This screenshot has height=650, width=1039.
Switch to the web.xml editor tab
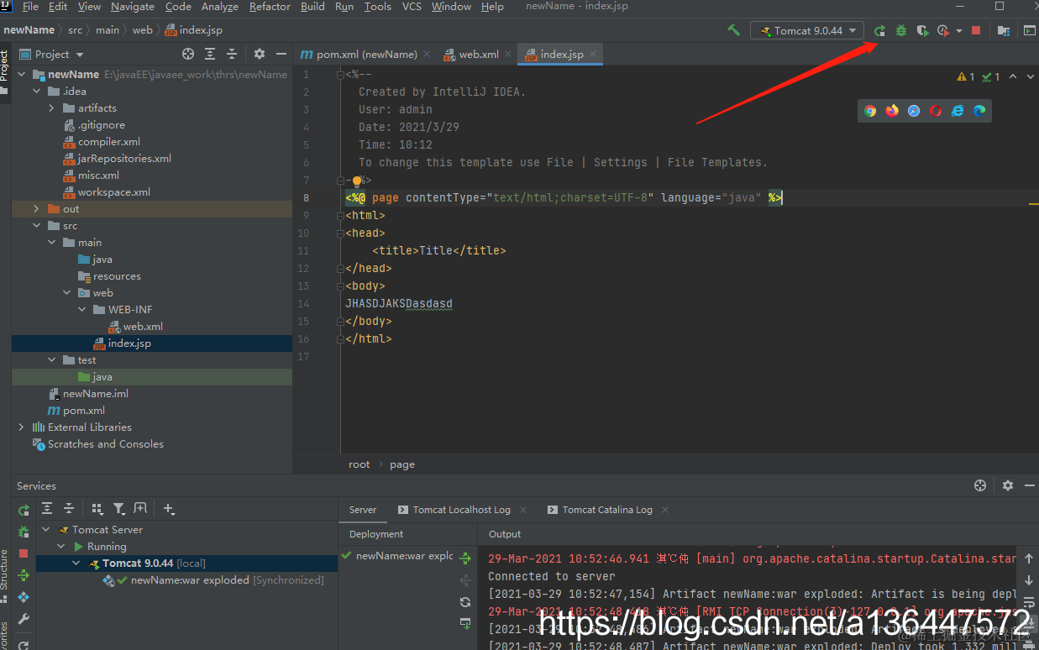point(478,54)
